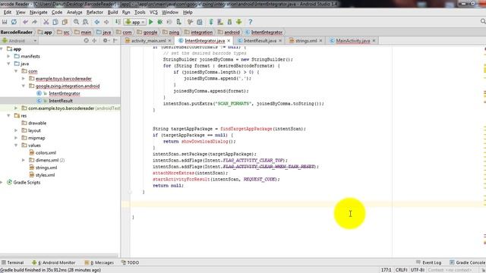Click the Synchronize refresh icon

(x=14, y=22)
